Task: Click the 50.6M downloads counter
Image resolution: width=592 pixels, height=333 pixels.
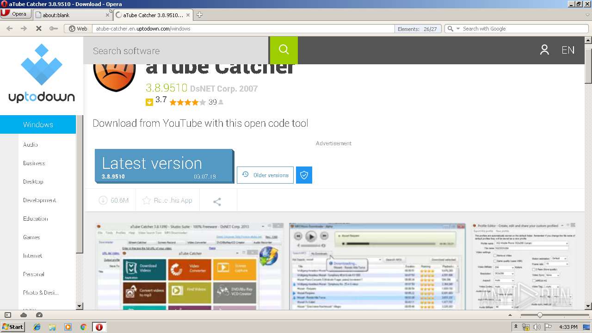Action: pyautogui.click(x=114, y=200)
